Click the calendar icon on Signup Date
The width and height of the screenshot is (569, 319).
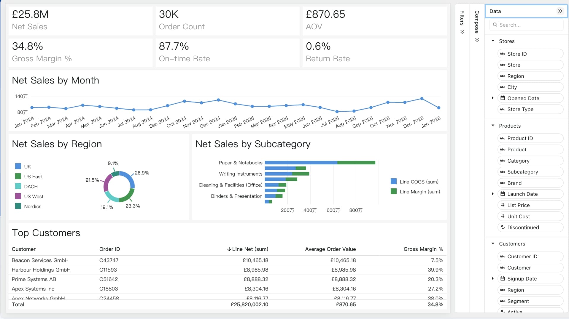(x=503, y=278)
